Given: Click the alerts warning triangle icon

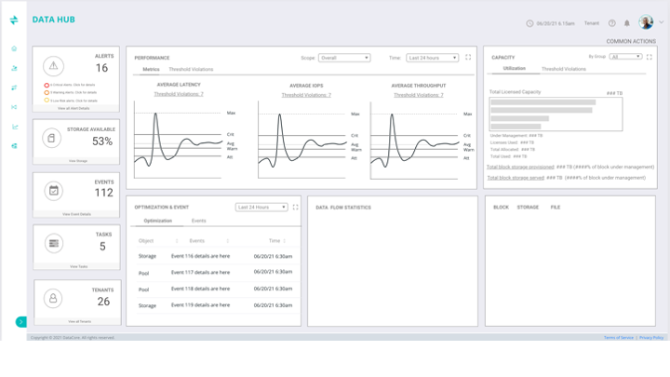Looking at the screenshot, I should (x=53, y=66).
